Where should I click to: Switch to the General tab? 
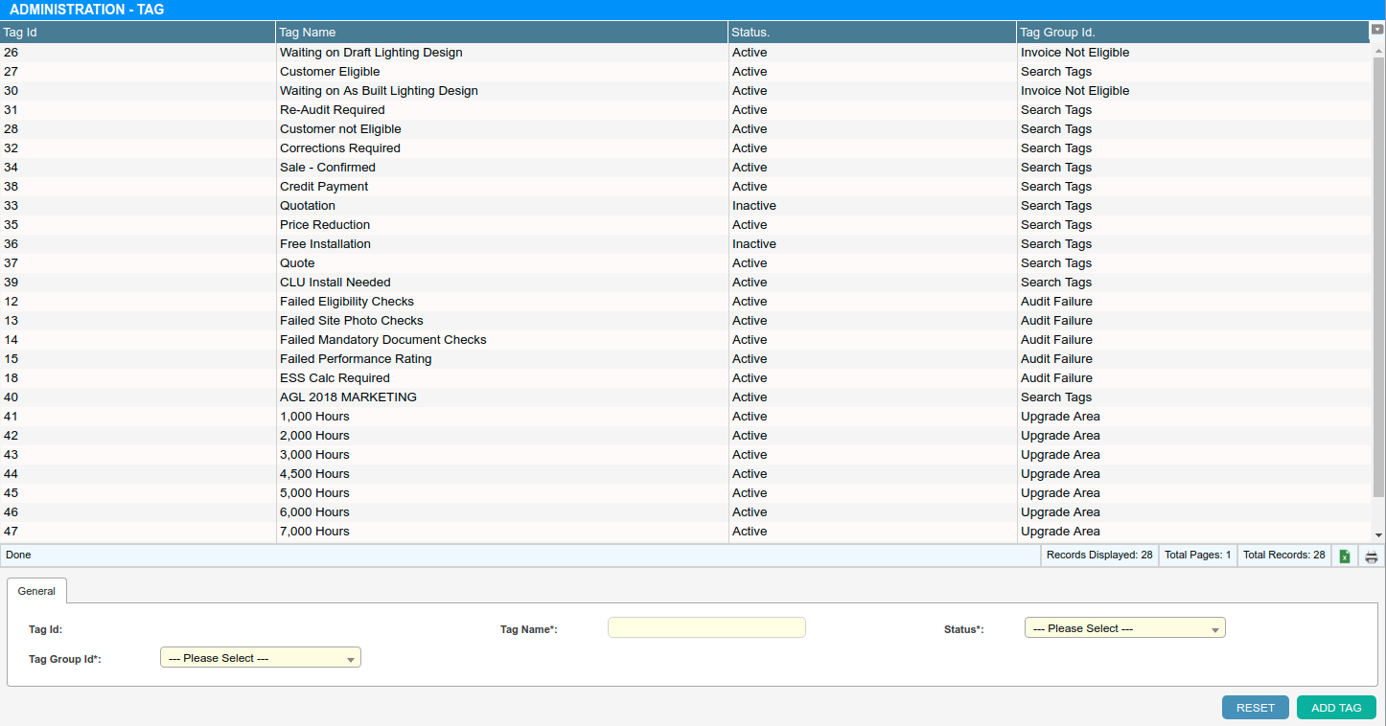click(x=36, y=591)
